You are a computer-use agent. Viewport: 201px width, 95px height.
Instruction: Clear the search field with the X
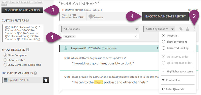click(136, 37)
